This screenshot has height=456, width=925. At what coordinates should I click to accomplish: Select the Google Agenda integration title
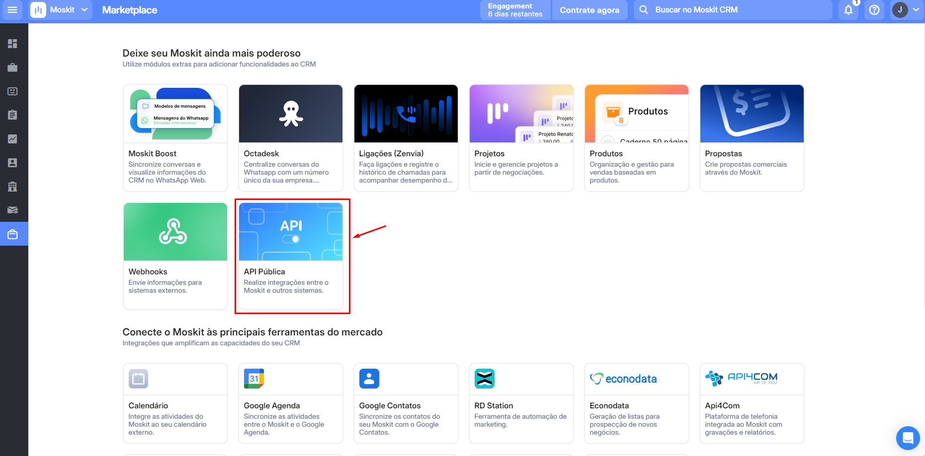click(x=272, y=406)
